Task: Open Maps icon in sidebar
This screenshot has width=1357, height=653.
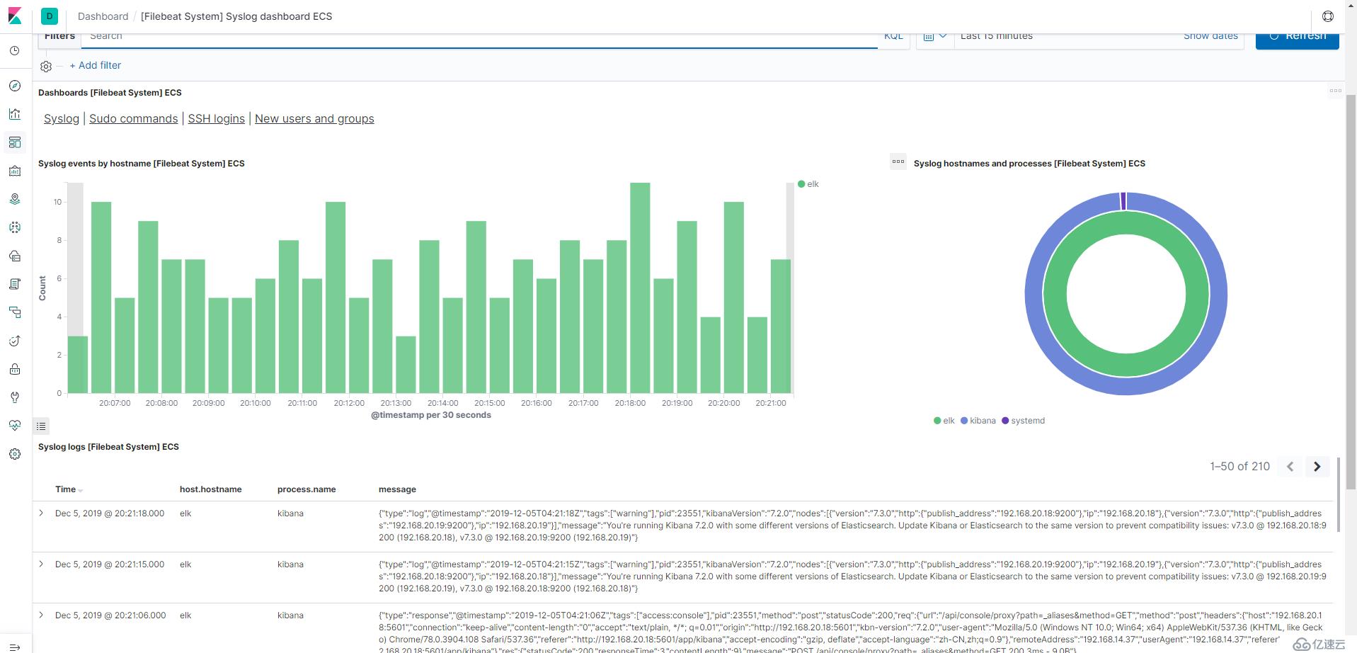Action: pyautogui.click(x=15, y=199)
